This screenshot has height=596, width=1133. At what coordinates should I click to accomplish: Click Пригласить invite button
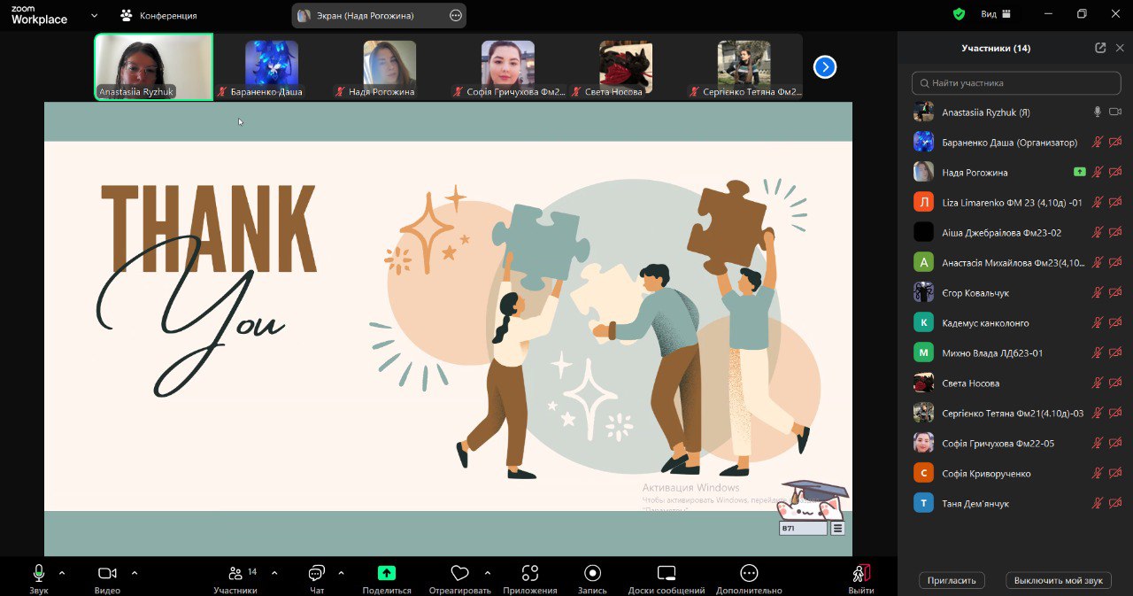(952, 580)
